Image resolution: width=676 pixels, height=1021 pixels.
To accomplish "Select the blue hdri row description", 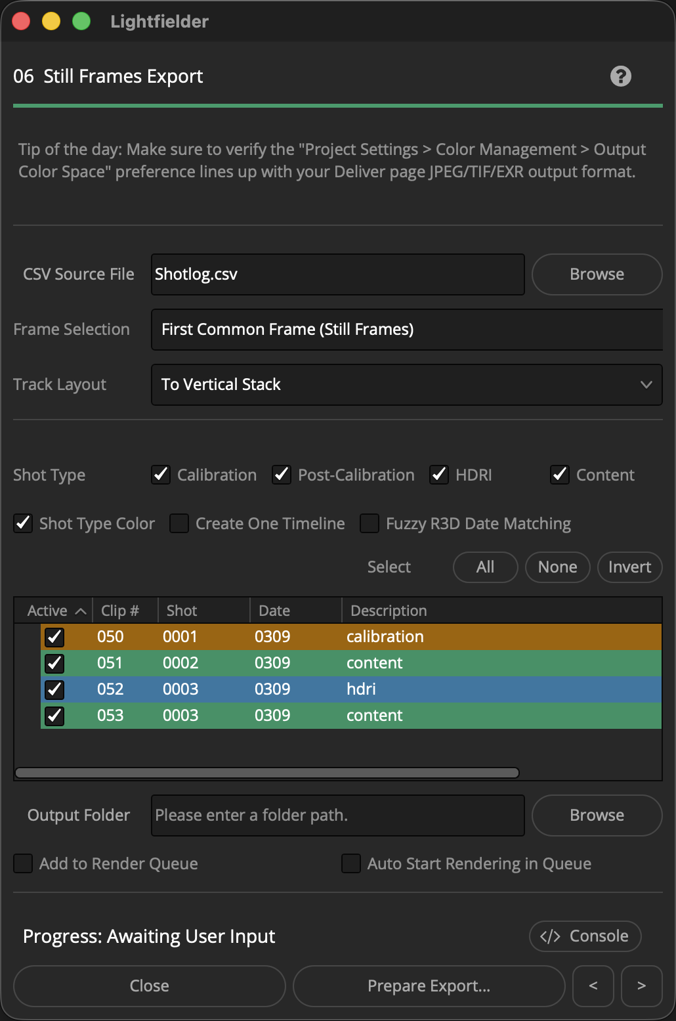I will click(x=361, y=689).
